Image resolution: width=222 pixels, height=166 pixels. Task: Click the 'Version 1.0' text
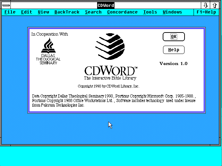pyautogui.click(x=173, y=64)
